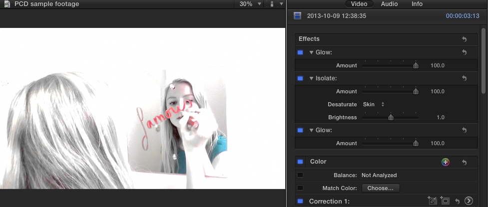The height and width of the screenshot is (207, 488).
Task: Reset the Glow effect above Isolate
Action: pyautogui.click(x=464, y=52)
